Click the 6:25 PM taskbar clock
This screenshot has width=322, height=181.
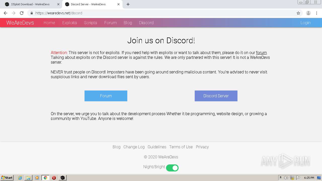pyautogui.click(x=309, y=178)
